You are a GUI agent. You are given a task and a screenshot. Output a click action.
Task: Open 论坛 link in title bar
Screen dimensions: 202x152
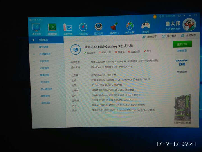161,16
